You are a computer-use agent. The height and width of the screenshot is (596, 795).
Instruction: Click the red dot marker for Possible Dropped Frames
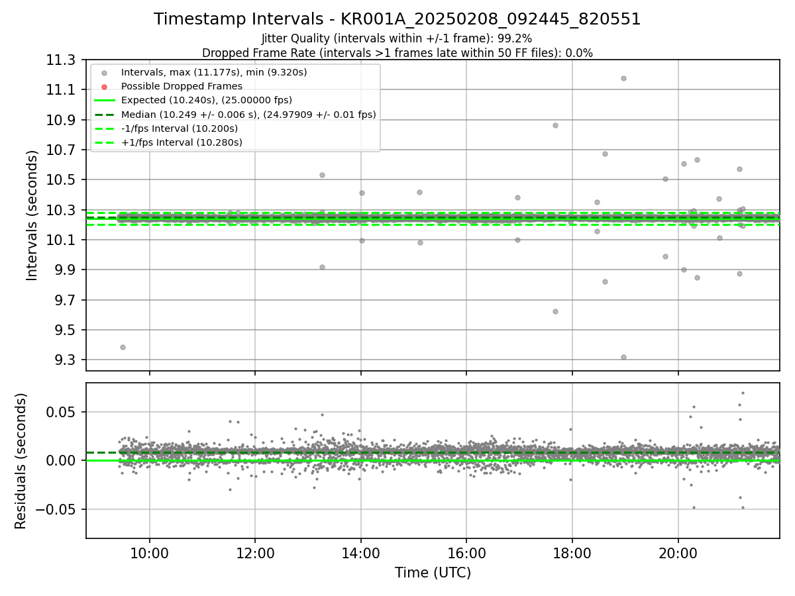tap(104, 87)
